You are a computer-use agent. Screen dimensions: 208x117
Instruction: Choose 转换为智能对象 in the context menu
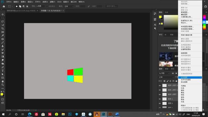point(190,35)
